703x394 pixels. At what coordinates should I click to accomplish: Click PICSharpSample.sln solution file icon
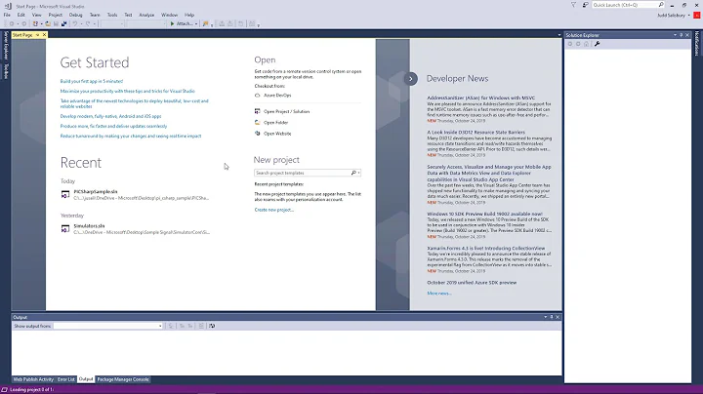[65, 195]
